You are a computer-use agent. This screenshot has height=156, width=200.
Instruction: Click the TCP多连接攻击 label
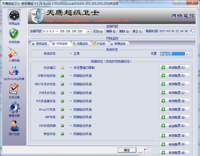[x=46, y=101]
